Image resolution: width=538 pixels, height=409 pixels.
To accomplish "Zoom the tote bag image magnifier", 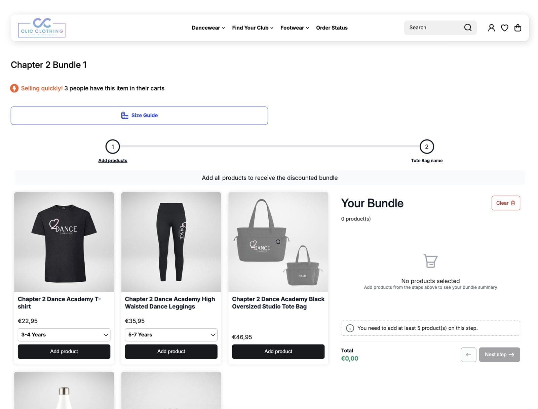I will click(x=278, y=242).
